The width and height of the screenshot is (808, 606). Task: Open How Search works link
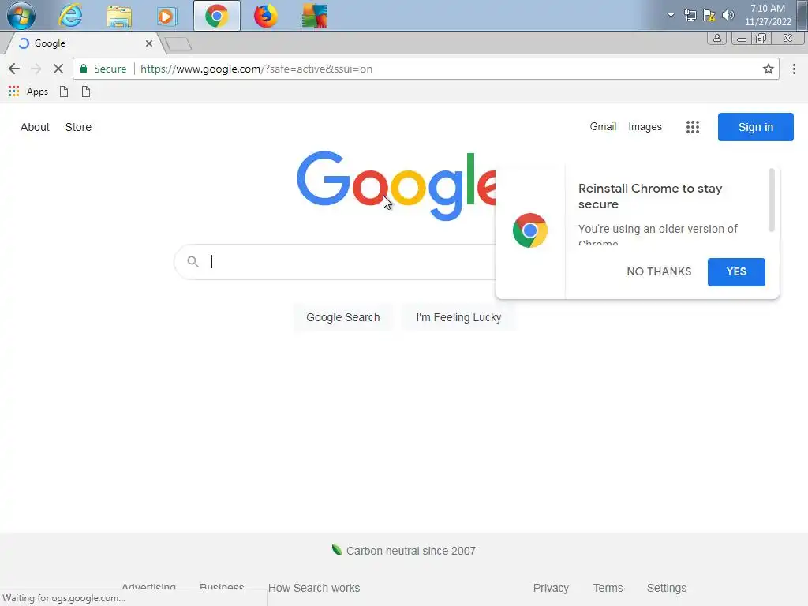point(314,588)
